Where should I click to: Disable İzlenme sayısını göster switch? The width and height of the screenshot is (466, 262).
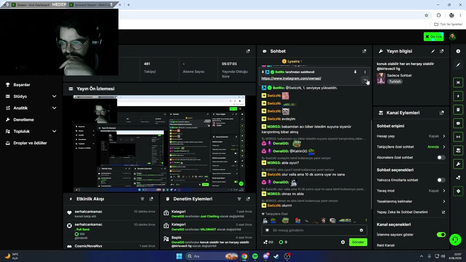point(441,235)
